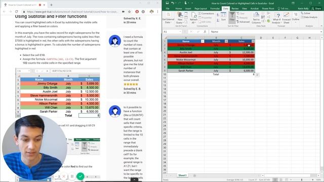Click the browser Reload button
Viewport: 324px width, 182px height.
pos(16,12)
